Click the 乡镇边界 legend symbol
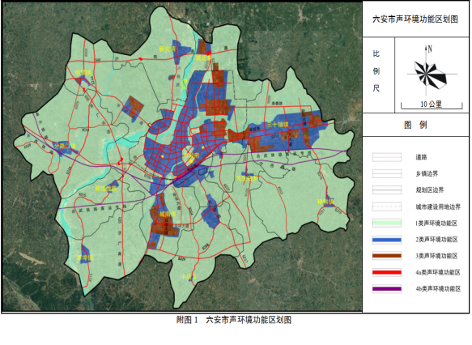472x345 pixels. tap(386, 173)
